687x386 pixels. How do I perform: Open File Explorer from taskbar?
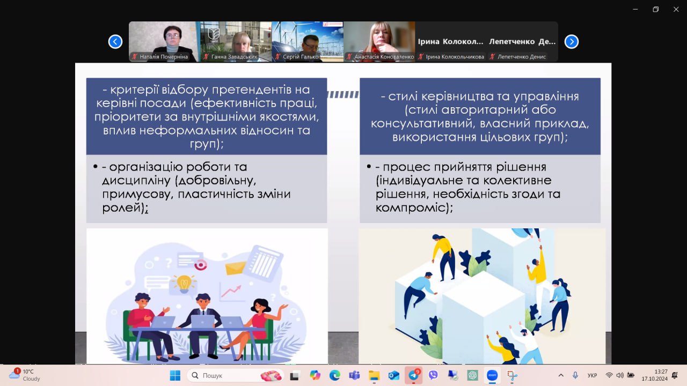click(374, 375)
